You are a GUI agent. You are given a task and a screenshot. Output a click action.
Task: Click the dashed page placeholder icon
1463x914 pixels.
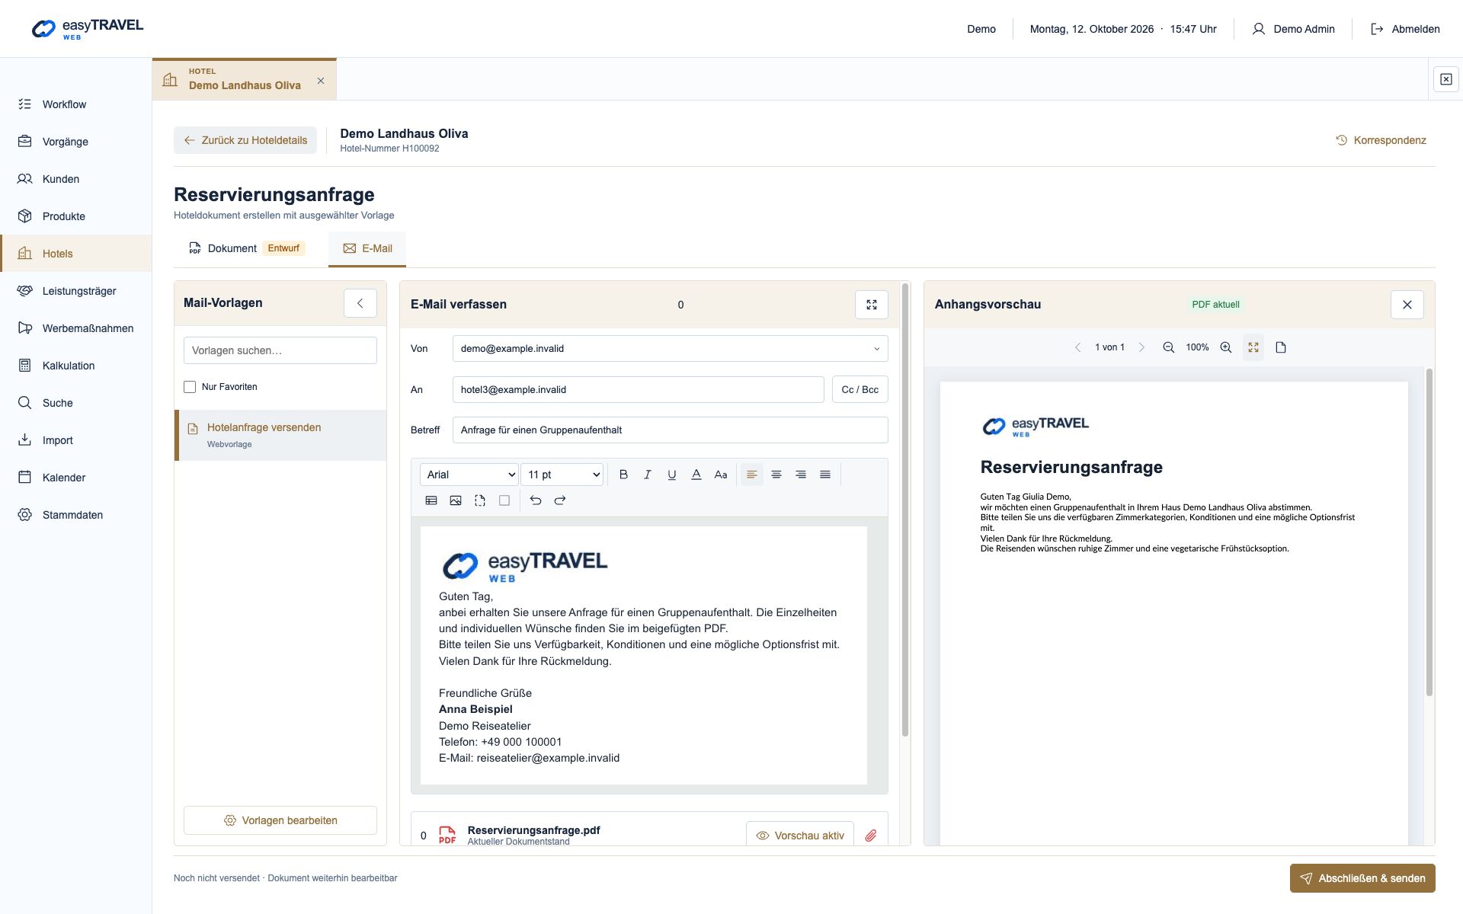(x=480, y=500)
